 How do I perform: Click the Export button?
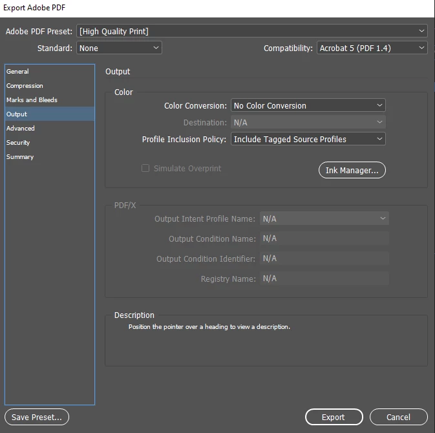coord(334,417)
